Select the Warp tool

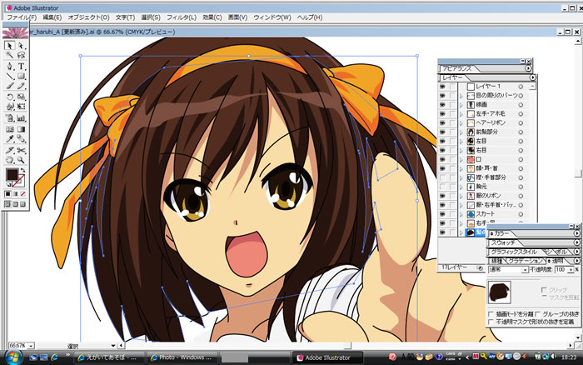(9, 107)
